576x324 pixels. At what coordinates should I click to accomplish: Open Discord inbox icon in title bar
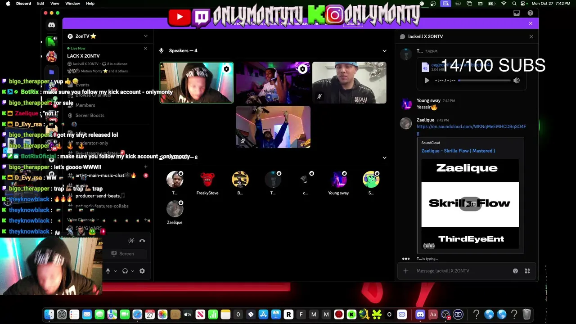click(517, 13)
